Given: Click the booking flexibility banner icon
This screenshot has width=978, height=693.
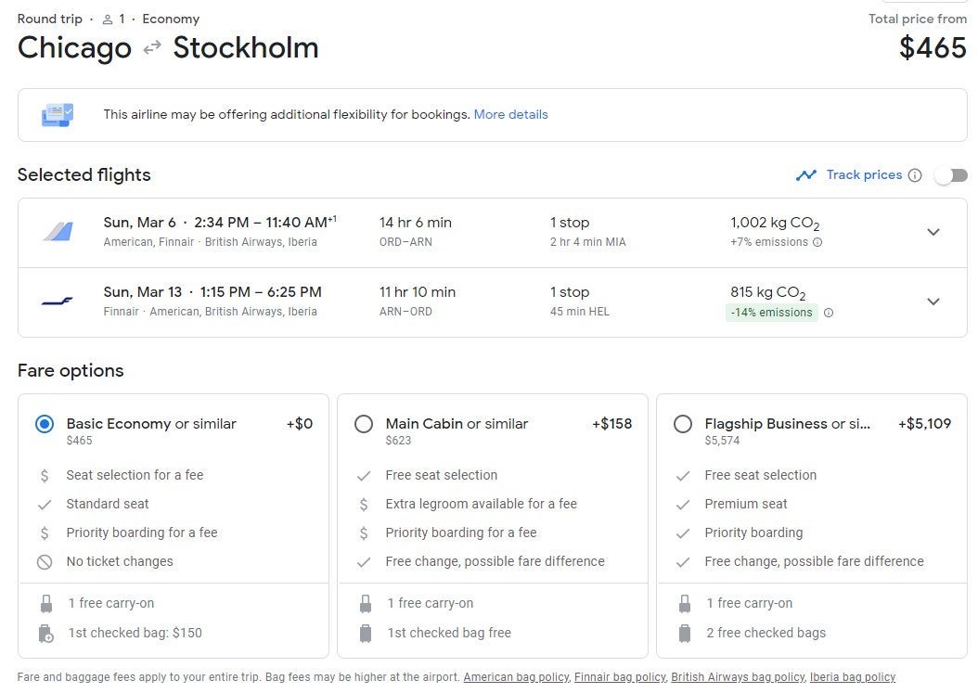Looking at the screenshot, I should [x=58, y=115].
